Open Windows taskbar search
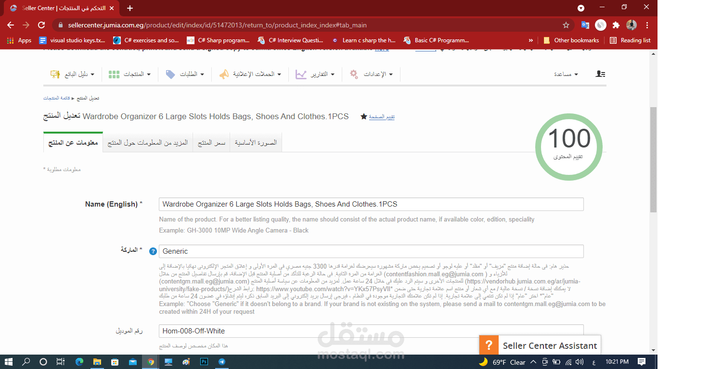Viewport: 722px width, 369px height. [26, 362]
